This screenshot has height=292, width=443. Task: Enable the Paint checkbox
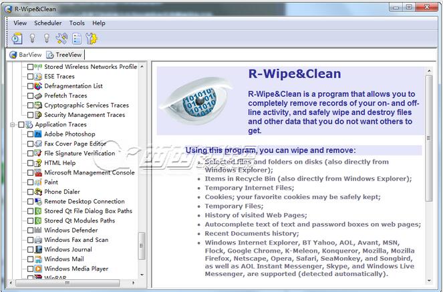pyautogui.click(x=30, y=182)
